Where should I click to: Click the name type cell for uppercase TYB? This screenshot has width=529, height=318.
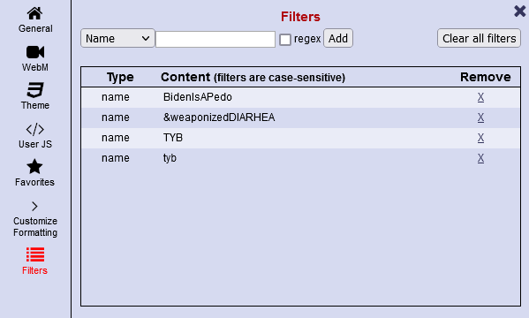(x=116, y=138)
